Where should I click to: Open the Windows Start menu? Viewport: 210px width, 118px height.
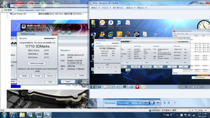[x=4, y=115]
